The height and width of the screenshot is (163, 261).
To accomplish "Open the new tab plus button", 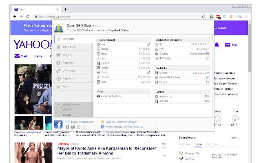I will coord(66,9).
